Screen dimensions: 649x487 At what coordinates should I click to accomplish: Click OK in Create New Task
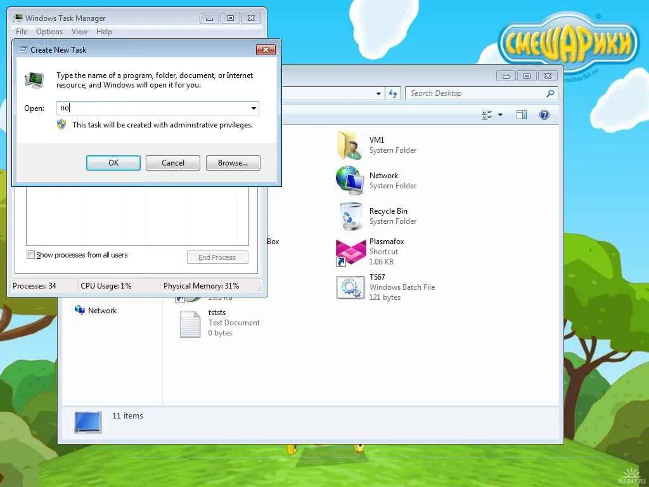click(x=113, y=163)
